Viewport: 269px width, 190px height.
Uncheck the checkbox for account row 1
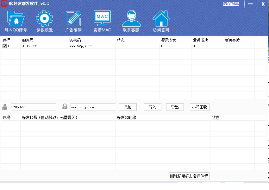pos(4,46)
